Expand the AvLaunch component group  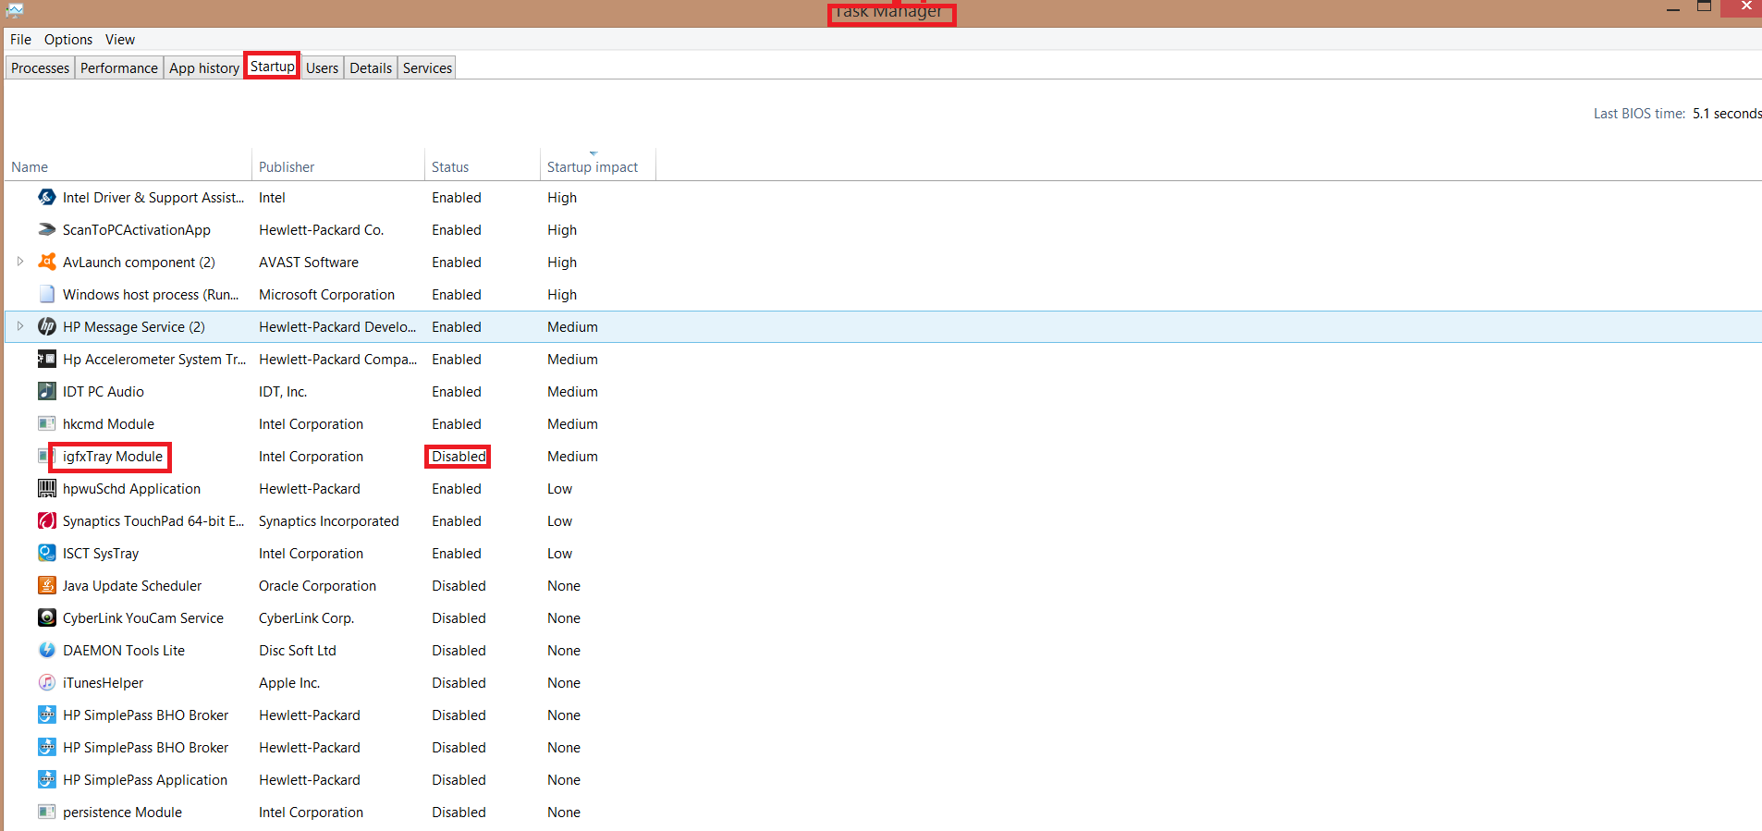coord(20,262)
